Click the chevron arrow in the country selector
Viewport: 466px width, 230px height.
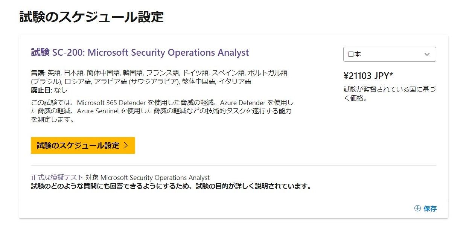427,54
